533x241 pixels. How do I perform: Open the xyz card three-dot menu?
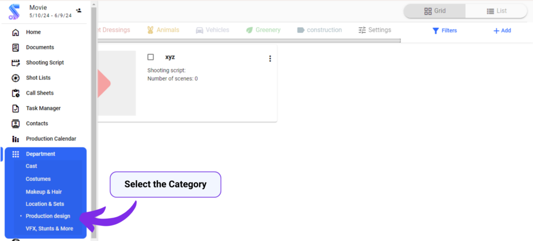coord(270,59)
